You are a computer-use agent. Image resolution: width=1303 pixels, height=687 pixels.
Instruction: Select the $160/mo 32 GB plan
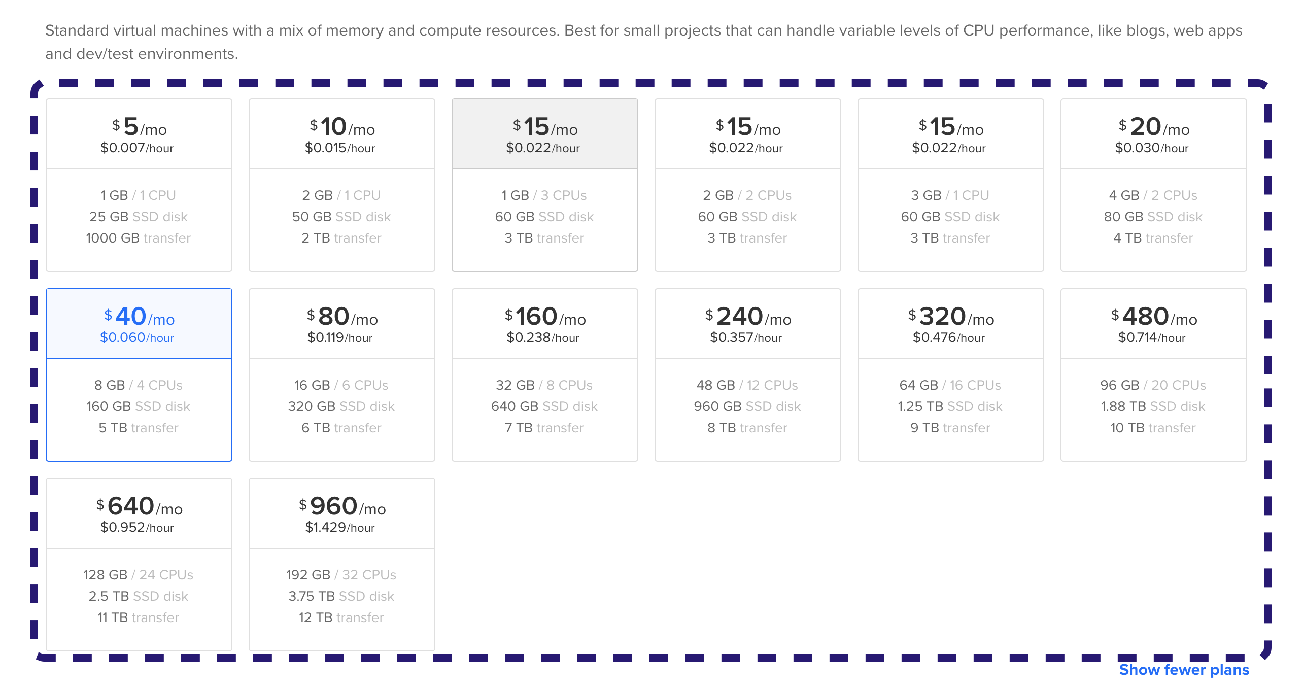point(545,375)
